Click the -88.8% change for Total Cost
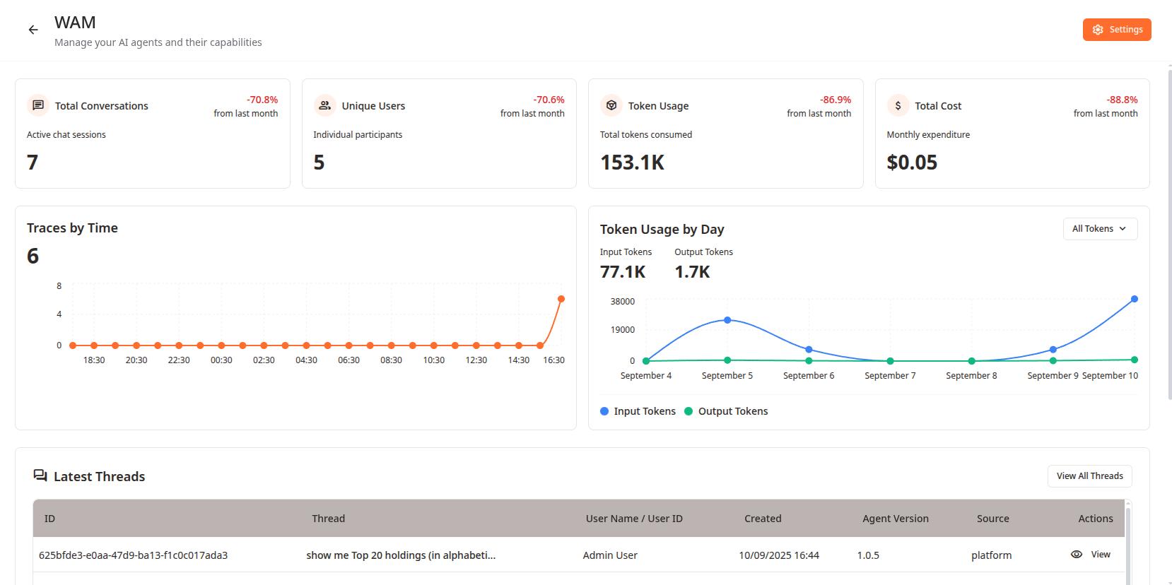The image size is (1172, 585). [1123, 100]
